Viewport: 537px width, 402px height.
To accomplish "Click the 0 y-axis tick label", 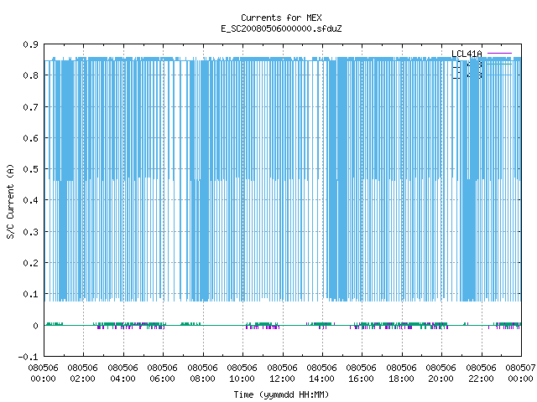I will coord(35,326).
